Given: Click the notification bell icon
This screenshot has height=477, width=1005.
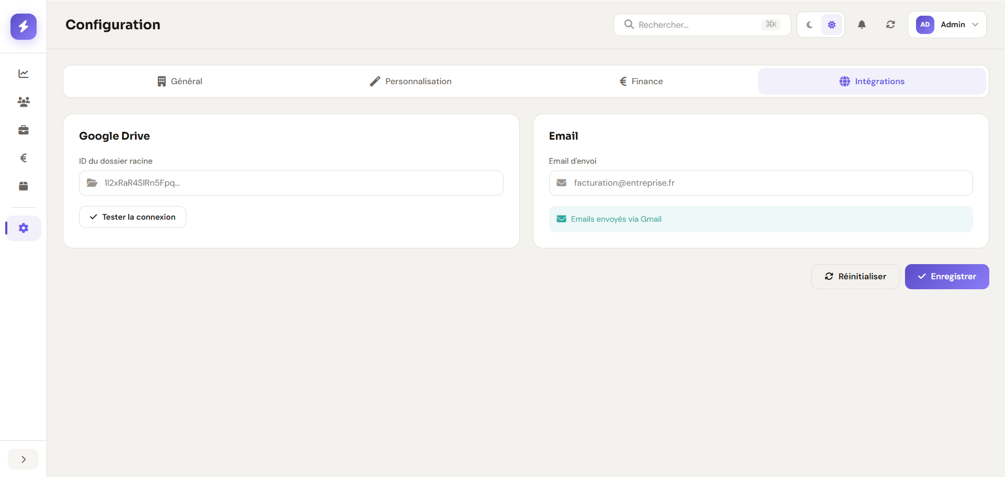Looking at the screenshot, I should click(862, 25).
